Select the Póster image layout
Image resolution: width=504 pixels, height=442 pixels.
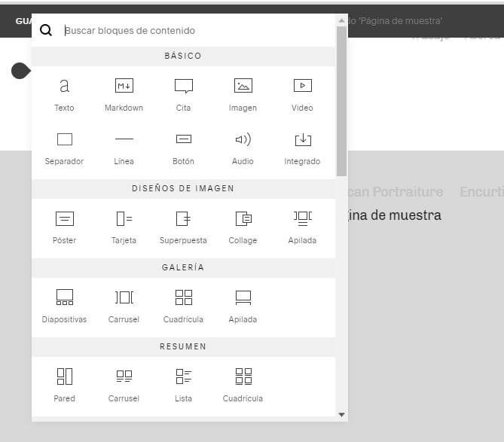[64, 227]
